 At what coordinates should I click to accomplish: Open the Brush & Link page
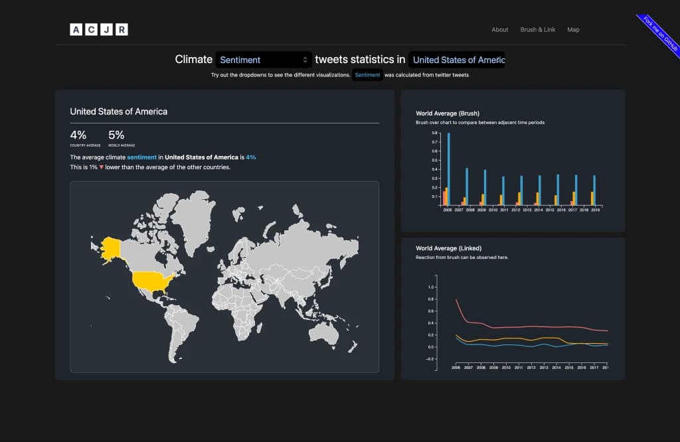click(538, 29)
